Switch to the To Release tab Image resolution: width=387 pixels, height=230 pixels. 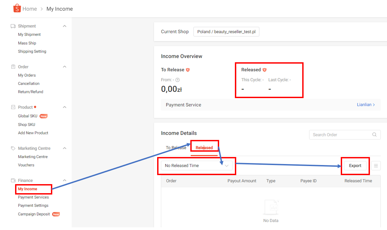pyautogui.click(x=176, y=148)
